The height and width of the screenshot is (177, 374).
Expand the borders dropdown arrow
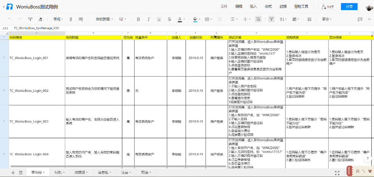point(212,19)
